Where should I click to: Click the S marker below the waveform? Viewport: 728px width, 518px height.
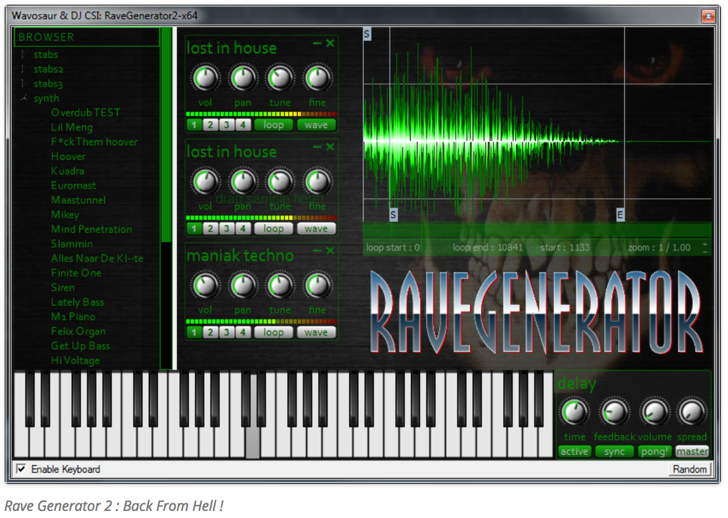click(x=393, y=215)
